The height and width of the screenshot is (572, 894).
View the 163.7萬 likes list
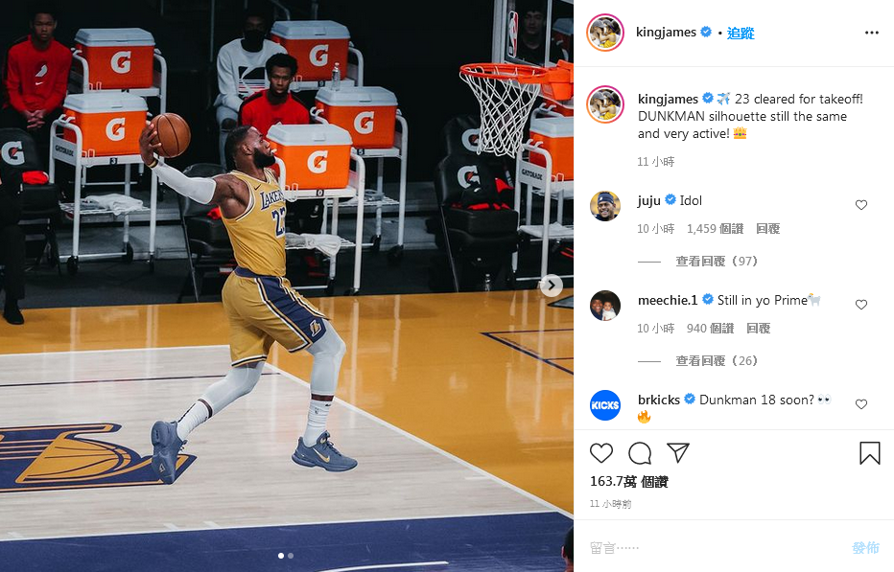629,481
